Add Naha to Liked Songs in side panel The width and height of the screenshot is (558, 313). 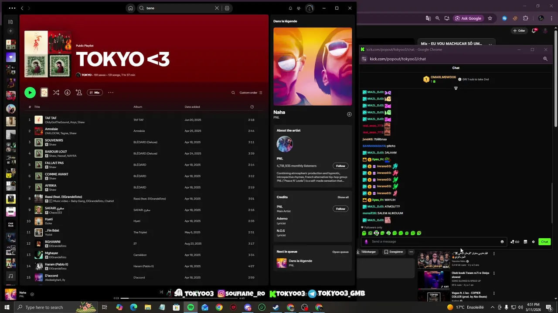coord(349,114)
